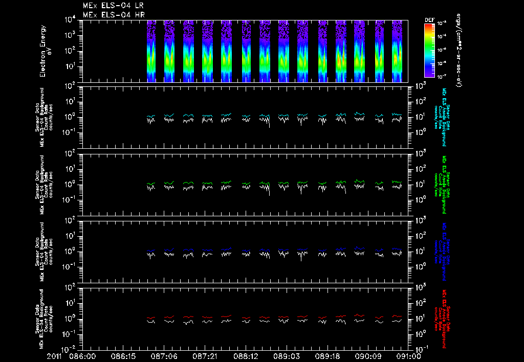Click the '086:00' time axis label
The height and width of the screenshot is (362, 524).
pos(82,356)
